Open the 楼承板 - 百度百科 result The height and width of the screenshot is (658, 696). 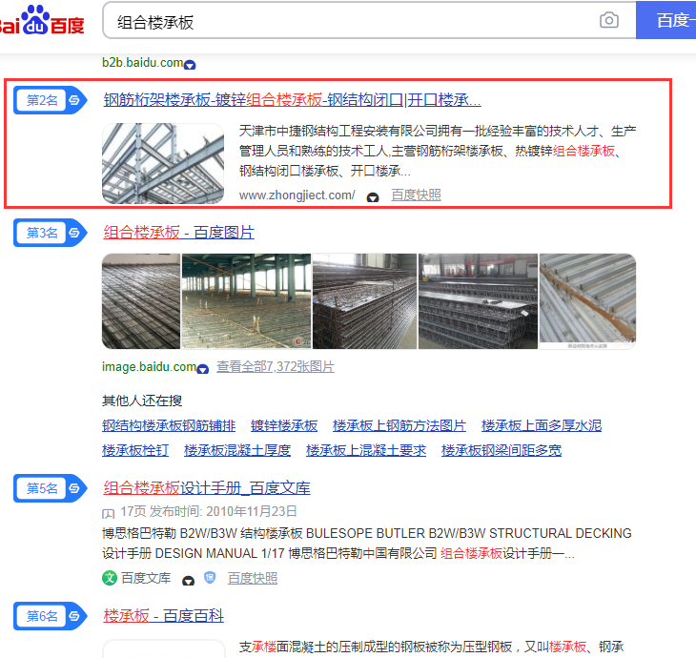[x=163, y=616]
